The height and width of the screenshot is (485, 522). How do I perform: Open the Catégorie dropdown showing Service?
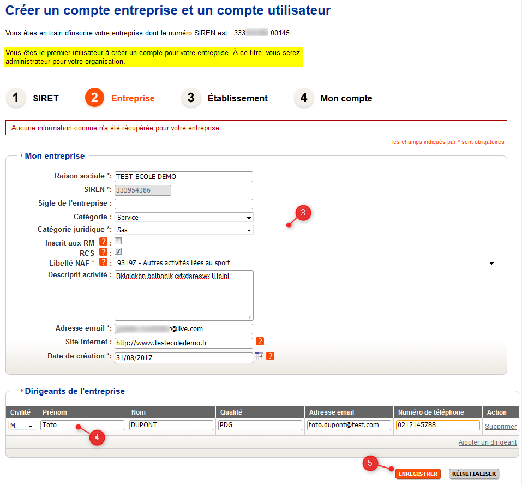coord(184,217)
